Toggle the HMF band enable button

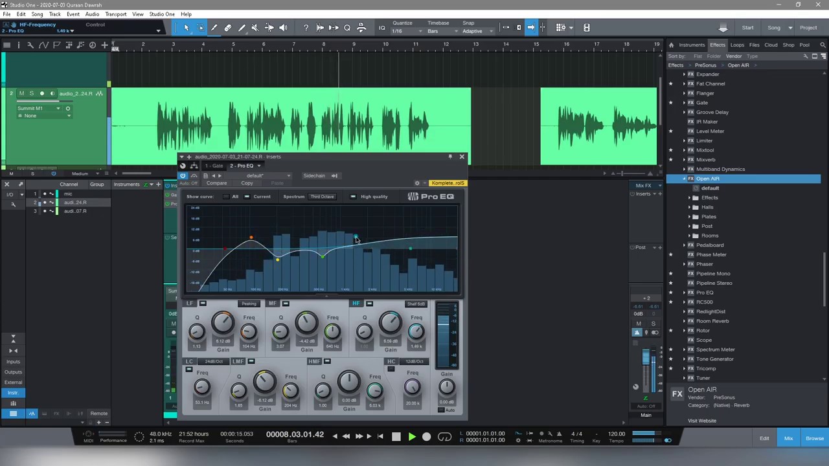[327, 361]
